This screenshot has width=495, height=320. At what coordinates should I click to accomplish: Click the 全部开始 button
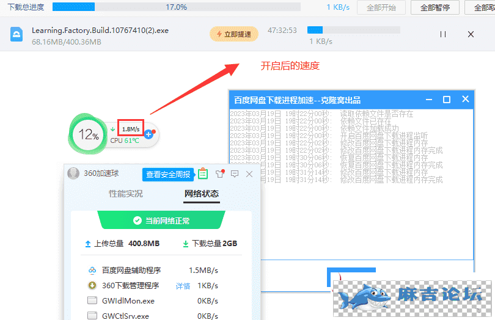coord(381,7)
